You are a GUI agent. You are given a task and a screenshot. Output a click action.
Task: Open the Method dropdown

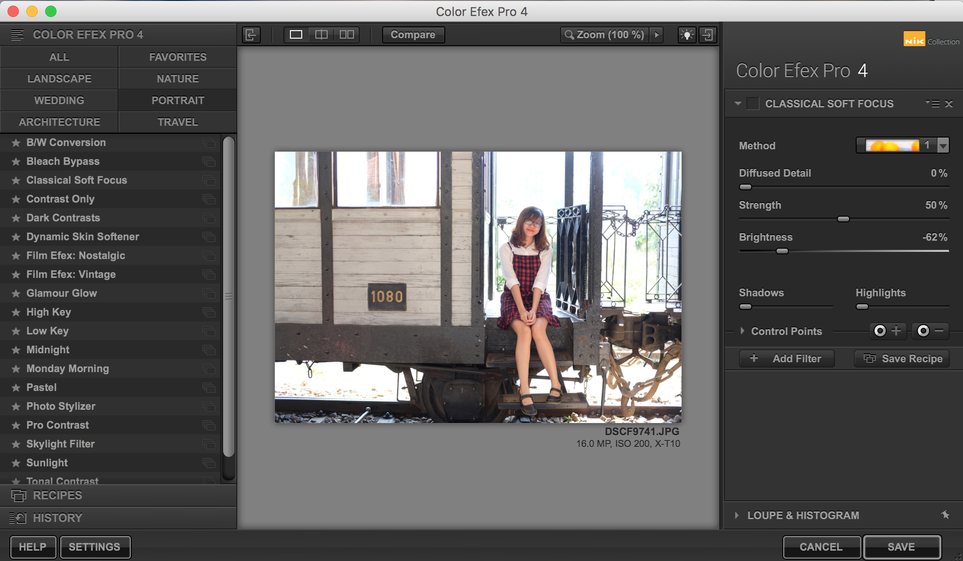pyautogui.click(x=943, y=146)
